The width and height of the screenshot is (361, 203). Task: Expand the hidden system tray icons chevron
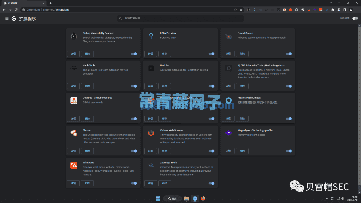tap(327, 199)
